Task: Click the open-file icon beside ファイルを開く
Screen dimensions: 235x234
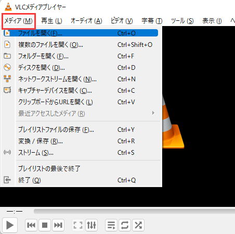Action: (x=7, y=33)
